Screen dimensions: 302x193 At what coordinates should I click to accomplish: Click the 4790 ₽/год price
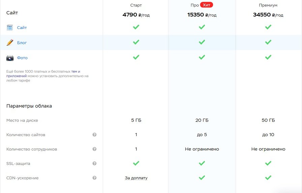click(x=136, y=15)
